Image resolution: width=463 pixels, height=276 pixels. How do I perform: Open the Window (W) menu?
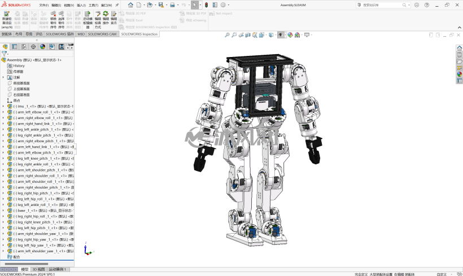(x=106, y=5)
